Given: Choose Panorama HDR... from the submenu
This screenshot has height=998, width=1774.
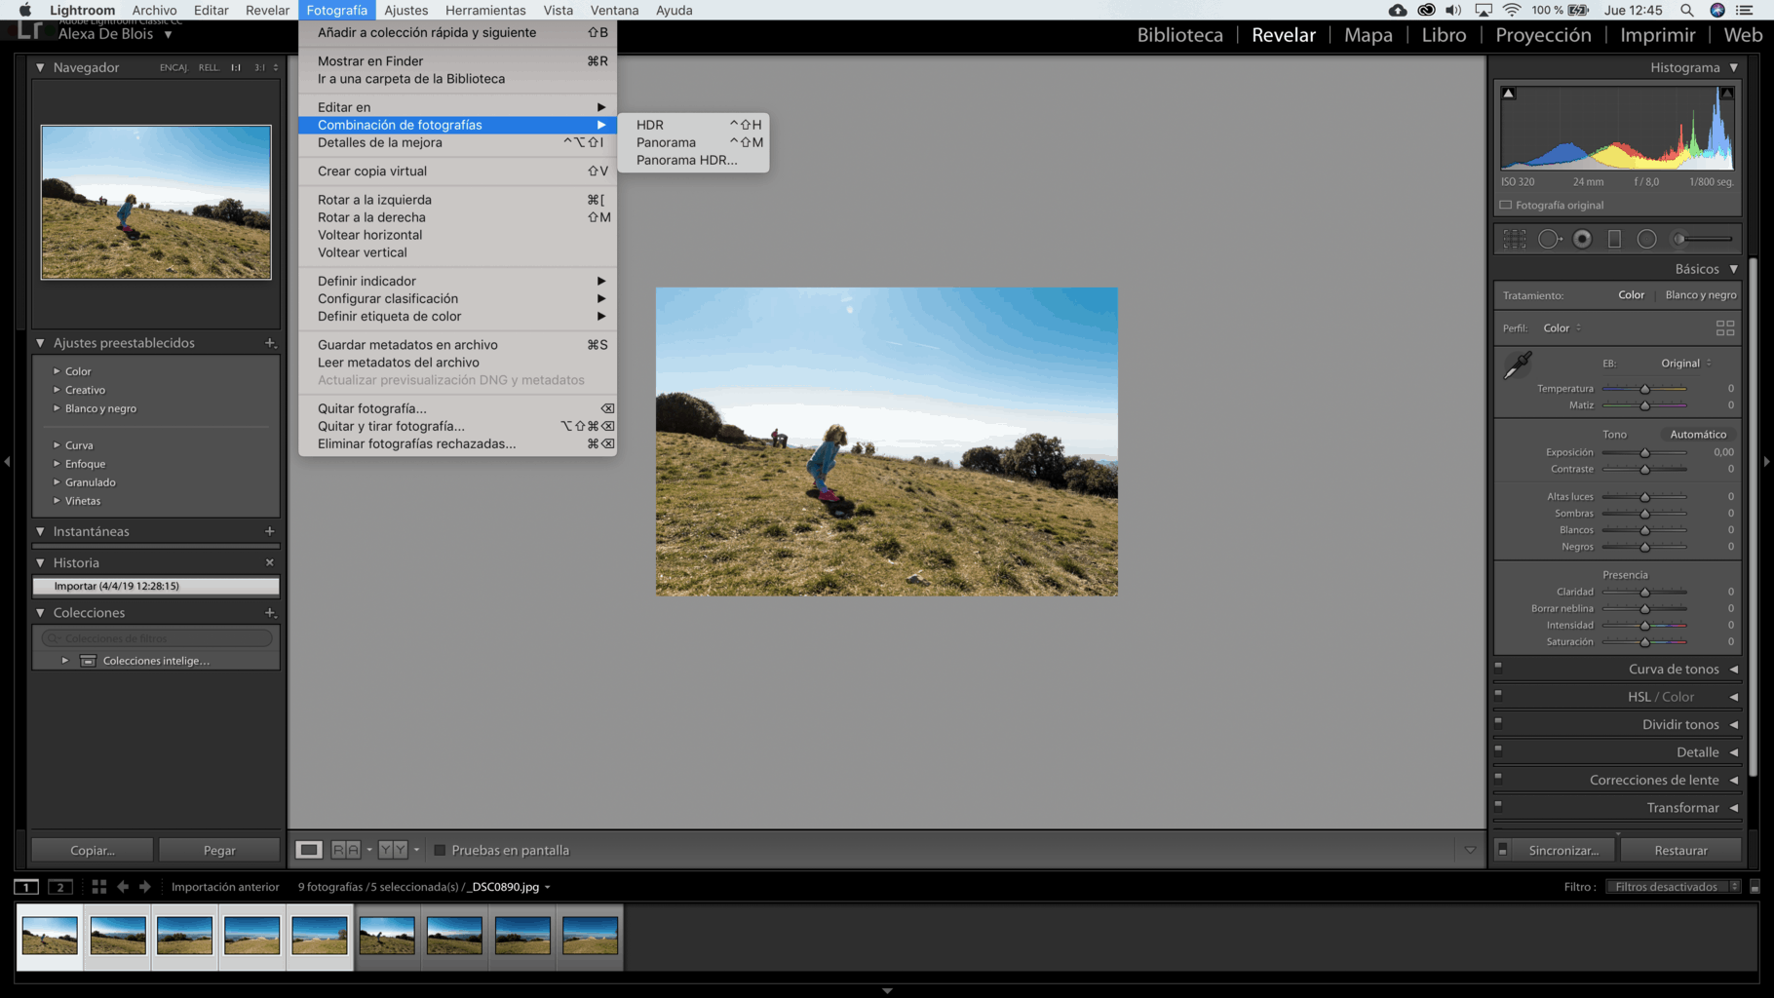Looking at the screenshot, I should tap(693, 160).
